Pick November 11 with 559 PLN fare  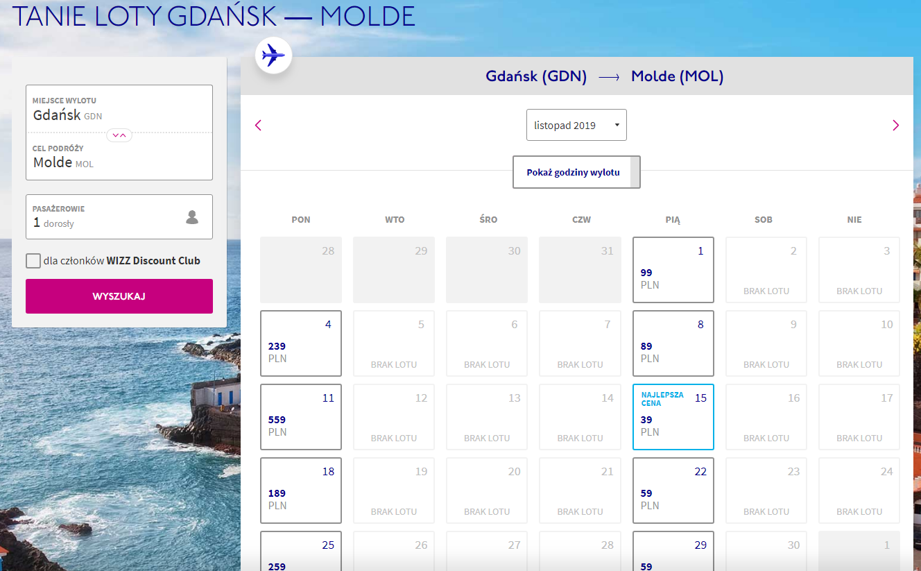pos(301,417)
